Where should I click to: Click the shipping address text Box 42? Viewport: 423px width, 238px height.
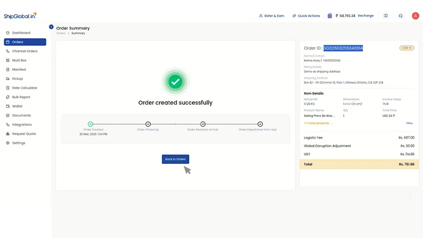coord(343,83)
